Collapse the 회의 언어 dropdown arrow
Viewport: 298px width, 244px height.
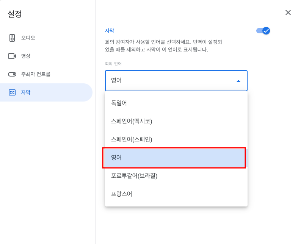tap(238, 81)
